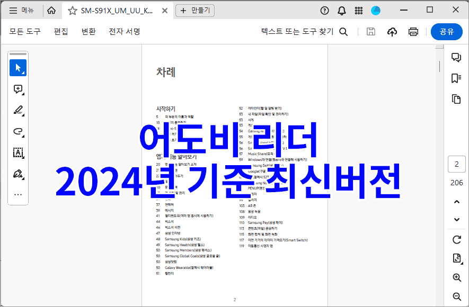Select the selection arrow tool
469x307 pixels.
point(18,68)
